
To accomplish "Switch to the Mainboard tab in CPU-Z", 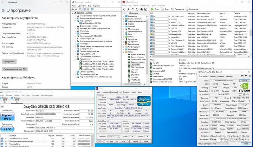I will point(106,92).
